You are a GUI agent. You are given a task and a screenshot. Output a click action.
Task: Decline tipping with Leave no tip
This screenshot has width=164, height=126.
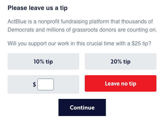click(120, 83)
